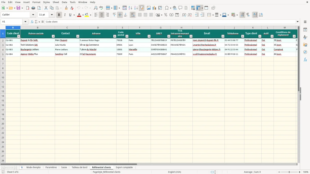Viewport: 310px width, 174px height.
Task: Open SIRET column filter dropdown
Action: click(x=168, y=36)
